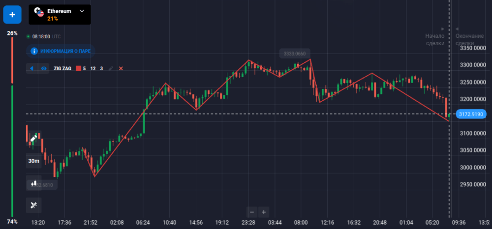492x229 pixels.
Task: Zoom in the chart with plus button
Action: point(264,212)
